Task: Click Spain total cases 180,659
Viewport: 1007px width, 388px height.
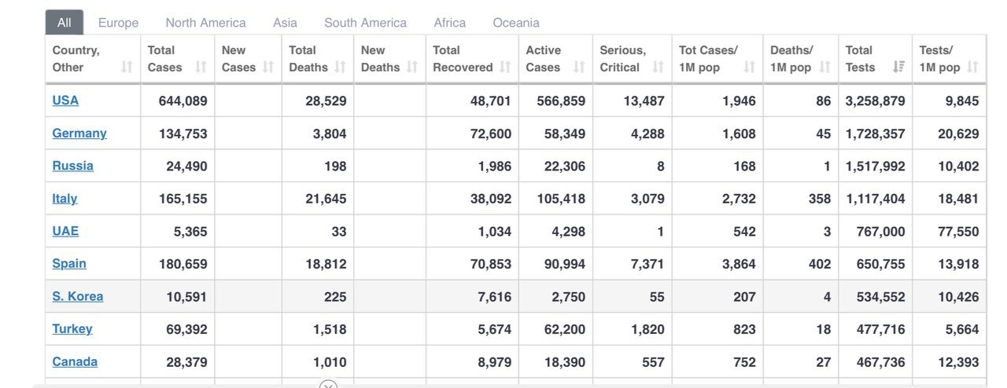Action: pyautogui.click(x=183, y=264)
